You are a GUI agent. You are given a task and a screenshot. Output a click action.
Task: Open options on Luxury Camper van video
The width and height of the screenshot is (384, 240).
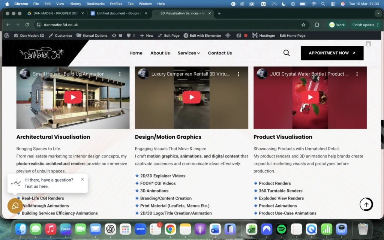click(x=238, y=74)
